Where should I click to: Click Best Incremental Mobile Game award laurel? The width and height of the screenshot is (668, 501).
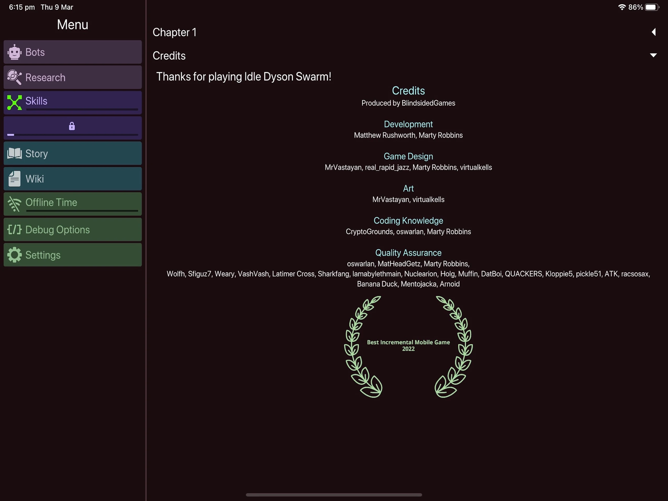408,347
